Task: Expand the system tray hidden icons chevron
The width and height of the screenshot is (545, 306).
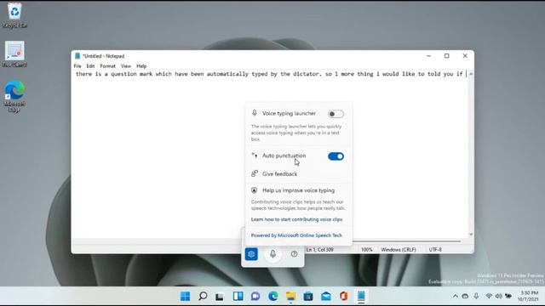Action: 456,296
